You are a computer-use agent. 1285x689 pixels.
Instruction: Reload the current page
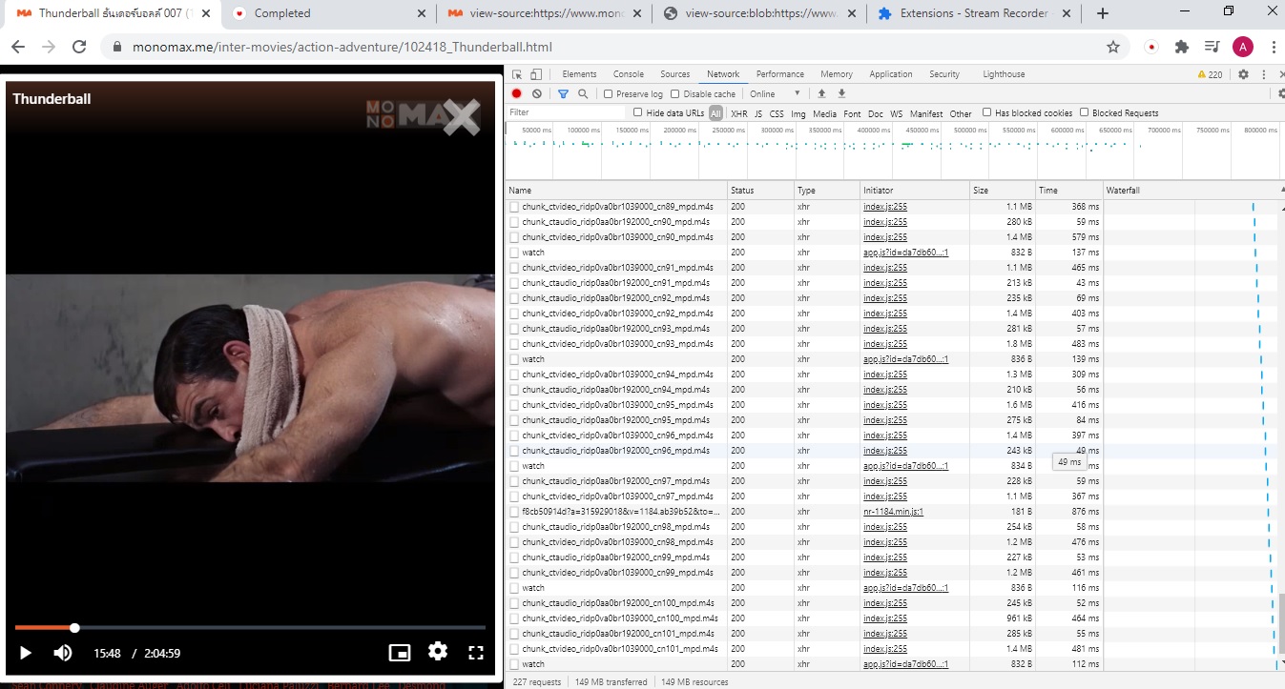79,47
